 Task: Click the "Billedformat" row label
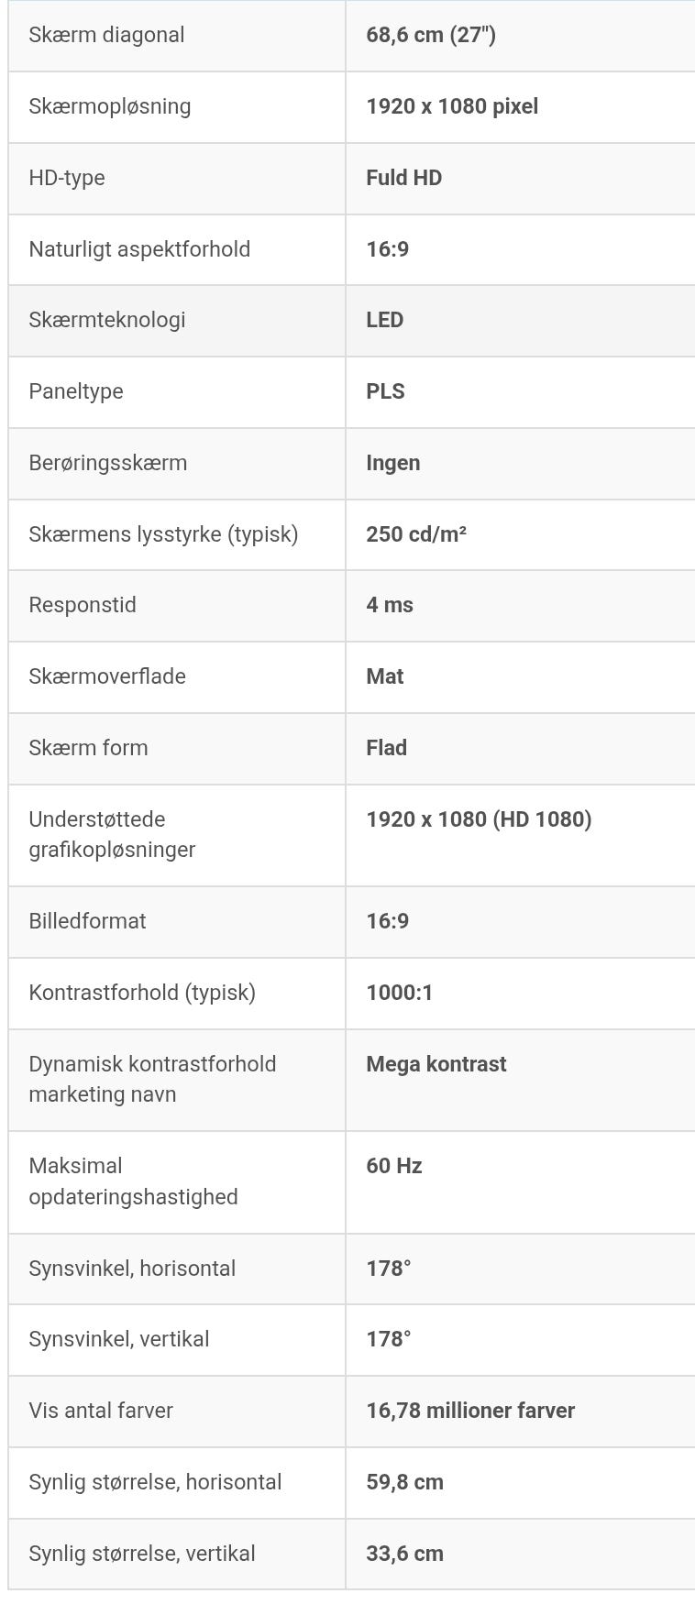pos(87,921)
